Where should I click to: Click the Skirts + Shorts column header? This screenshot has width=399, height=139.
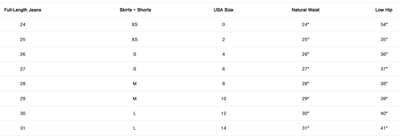(x=135, y=10)
